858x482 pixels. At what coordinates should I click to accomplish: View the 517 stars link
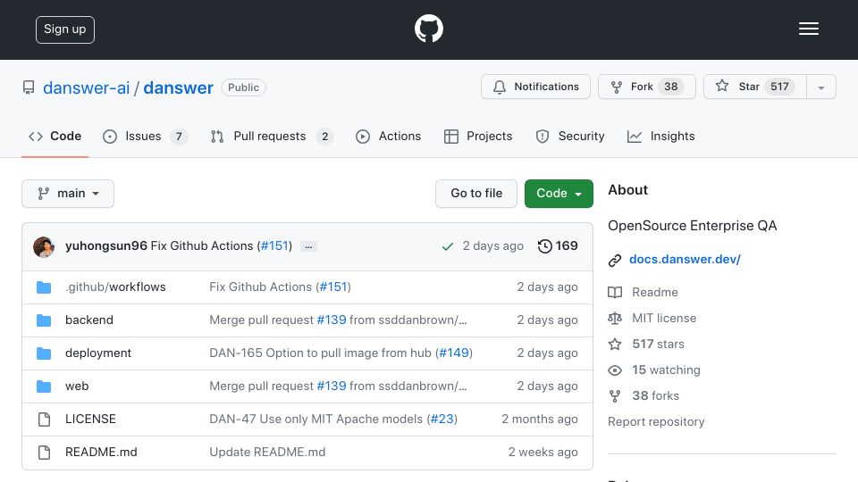pos(658,344)
